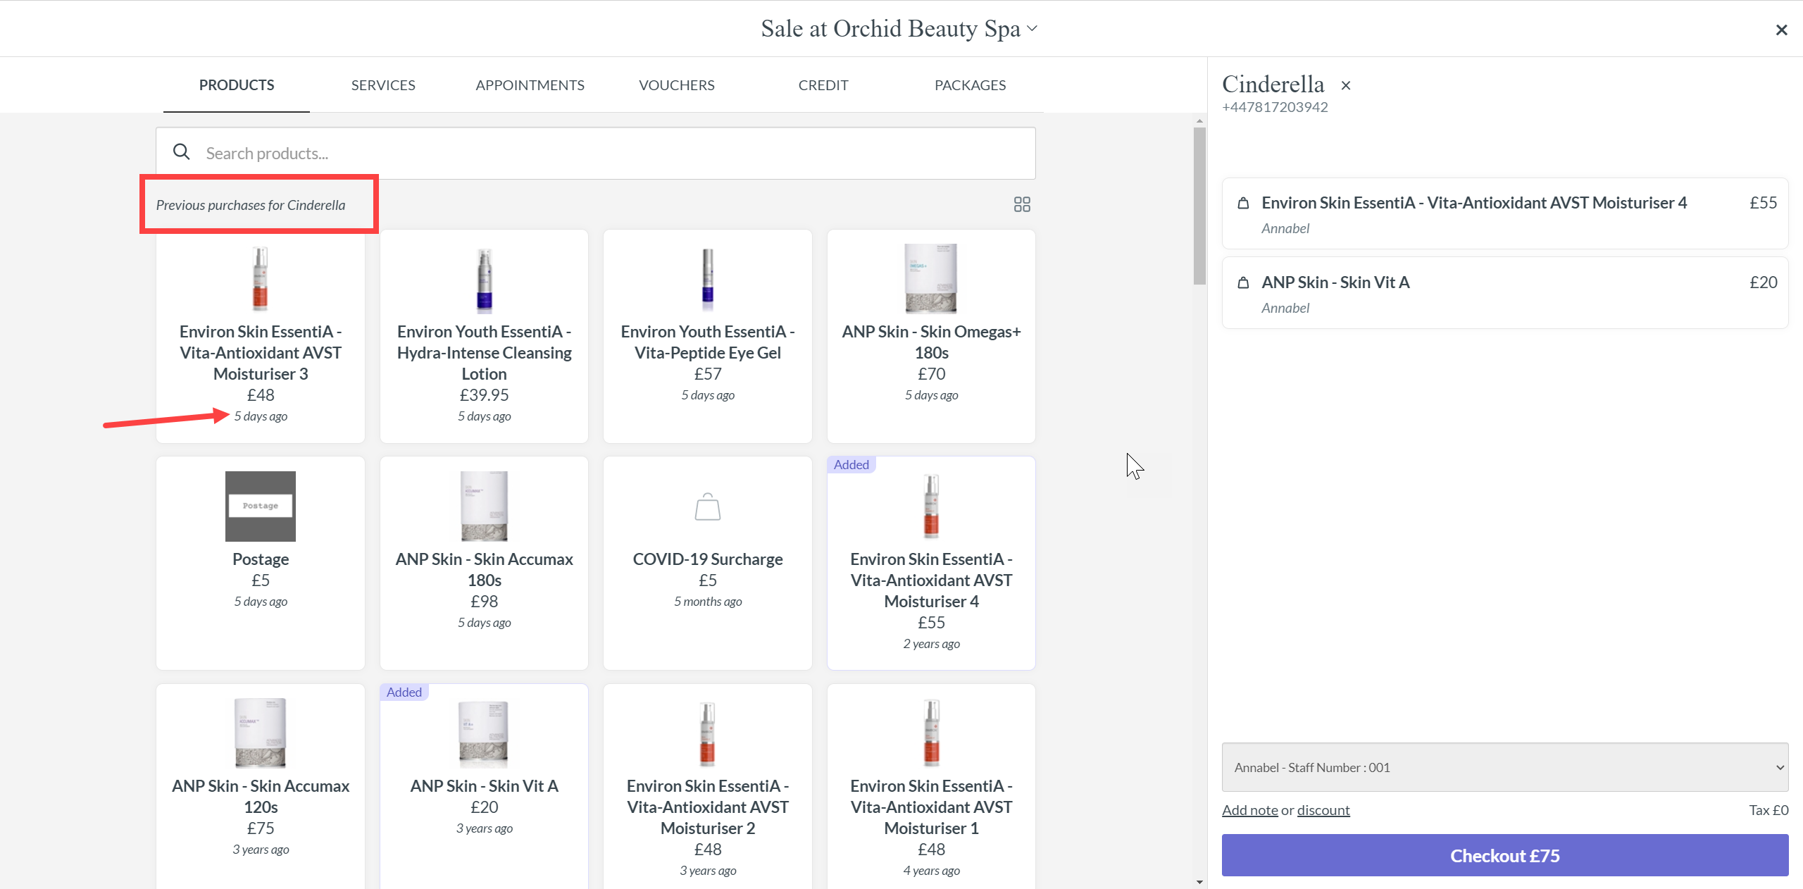The height and width of the screenshot is (889, 1803).
Task: Select Vita-Peptide Eye Gel product image
Action: (707, 279)
